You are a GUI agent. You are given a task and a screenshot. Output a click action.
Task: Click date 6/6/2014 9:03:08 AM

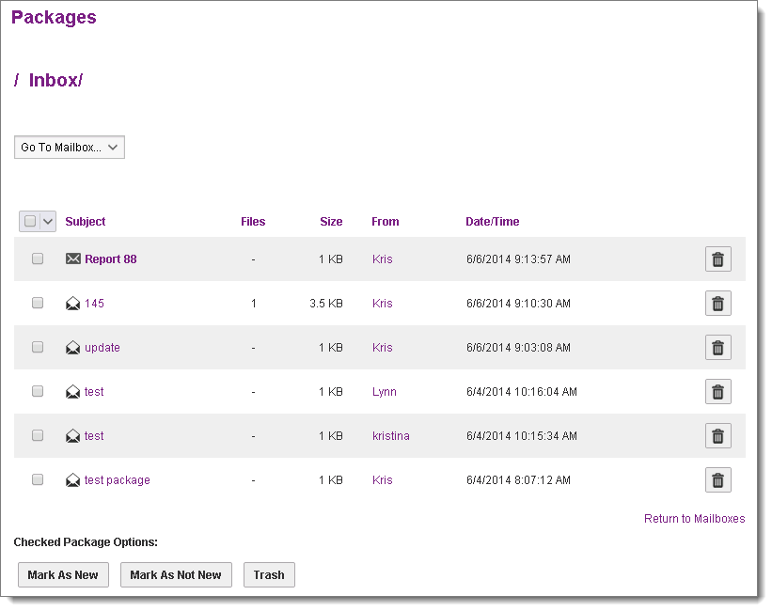point(518,348)
